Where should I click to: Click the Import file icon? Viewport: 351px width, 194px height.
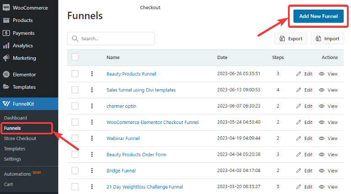[318, 38]
